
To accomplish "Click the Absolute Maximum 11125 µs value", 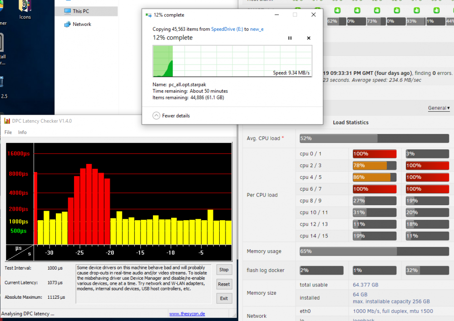I will (x=56, y=297).
